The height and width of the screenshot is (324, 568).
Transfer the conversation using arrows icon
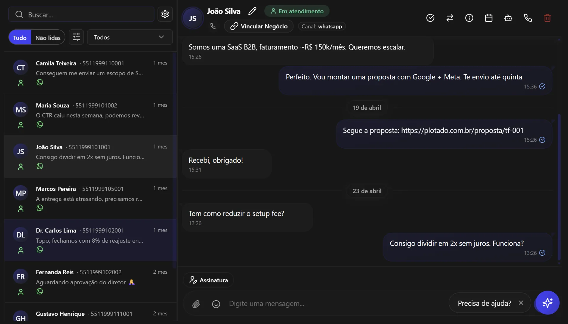(450, 18)
